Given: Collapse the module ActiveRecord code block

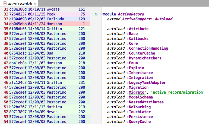Looking at the screenshot, I should [101, 14].
